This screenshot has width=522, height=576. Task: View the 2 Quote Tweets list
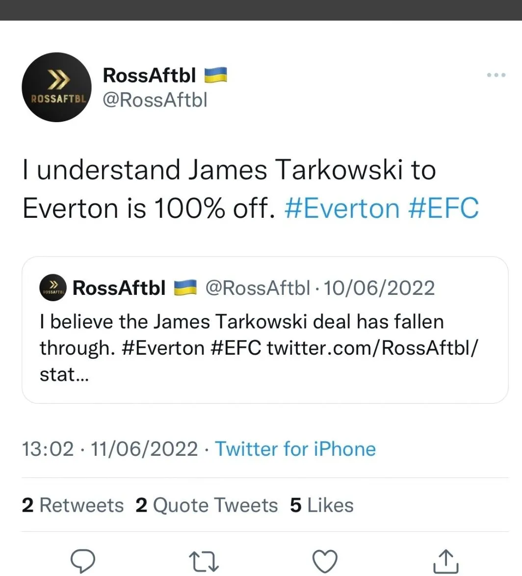(x=207, y=505)
